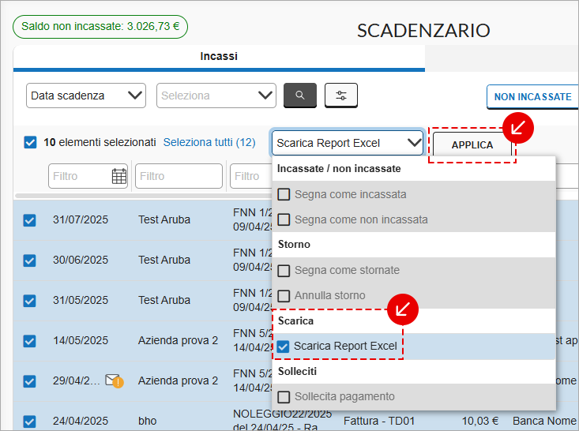Screen dimensions: 579x431
Task: Uncheck the 29/04 row checkbox
Action: [x=29, y=381]
